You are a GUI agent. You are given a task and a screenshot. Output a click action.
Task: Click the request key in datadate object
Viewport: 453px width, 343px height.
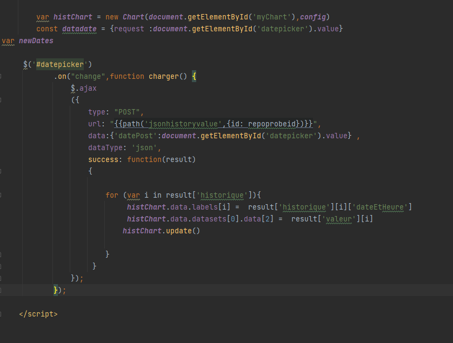129,29
